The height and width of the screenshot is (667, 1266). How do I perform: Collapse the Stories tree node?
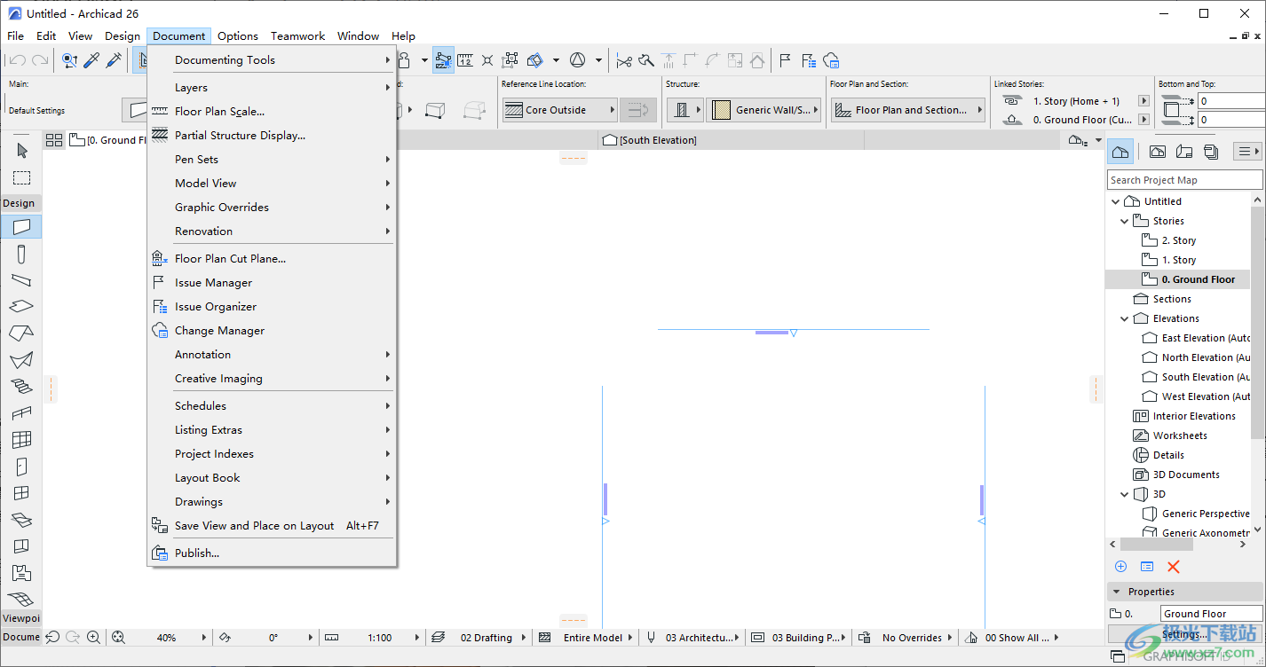click(x=1124, y=220)
